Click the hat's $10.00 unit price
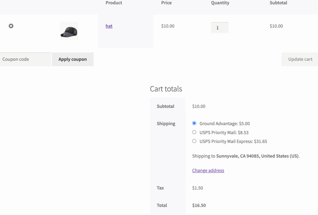The width and height of the screenshot is (318, 215). pyautogui.click(x=168, y=26)
